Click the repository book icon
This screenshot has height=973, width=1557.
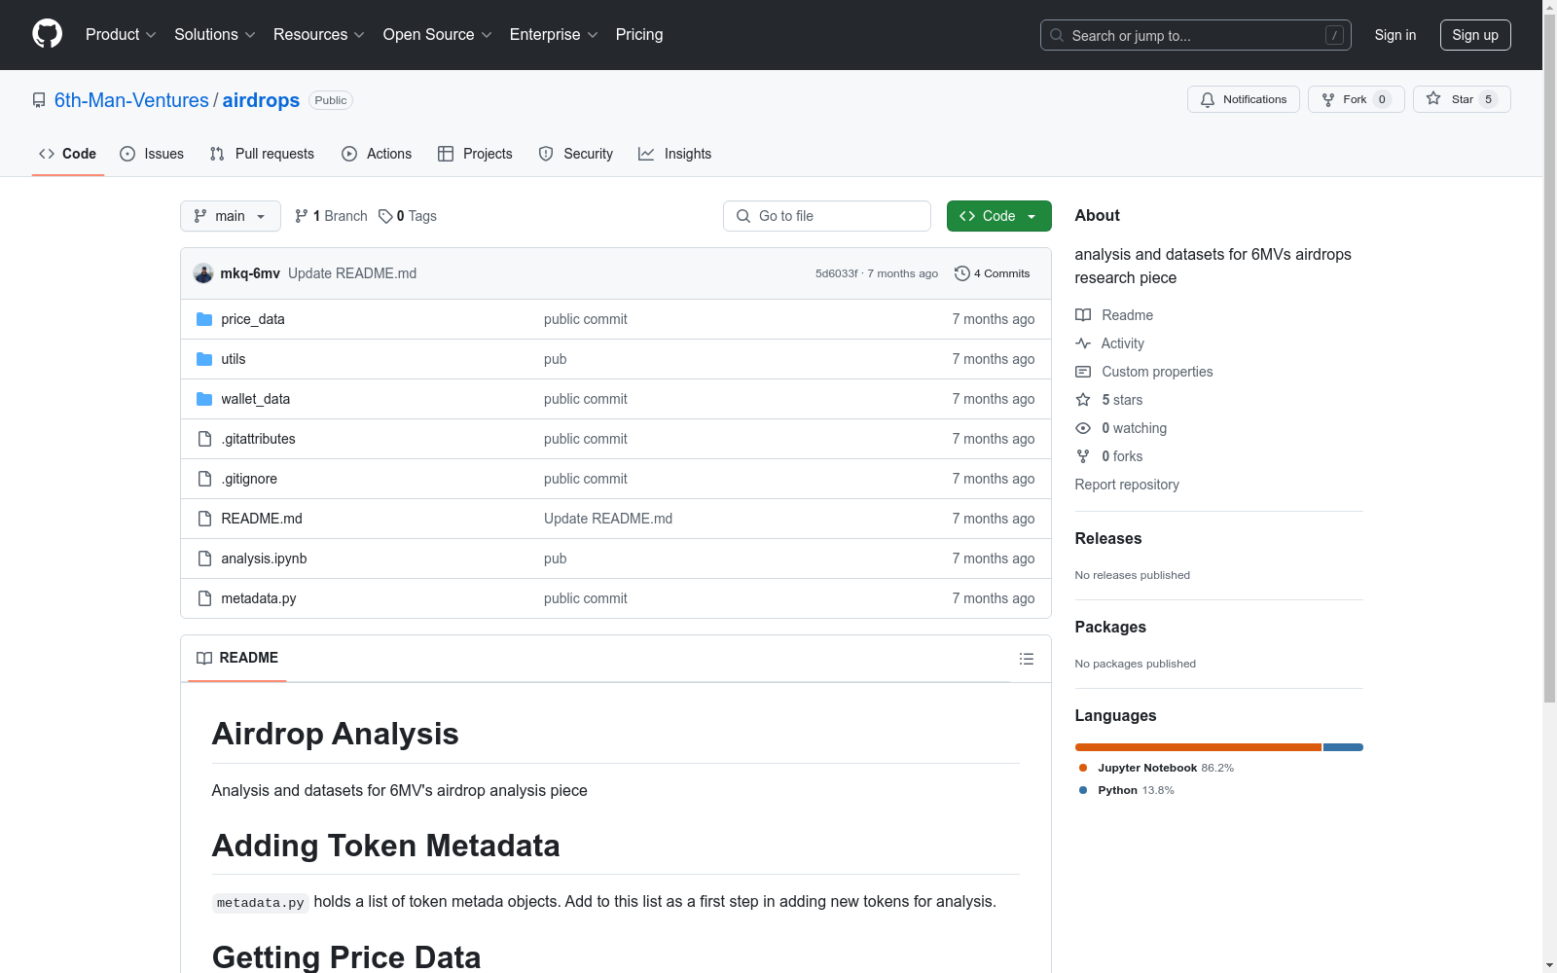point(39,100)
